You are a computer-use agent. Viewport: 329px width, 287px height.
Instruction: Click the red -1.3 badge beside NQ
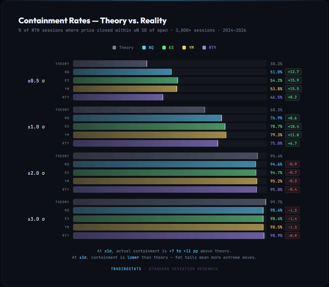(292, 210)
